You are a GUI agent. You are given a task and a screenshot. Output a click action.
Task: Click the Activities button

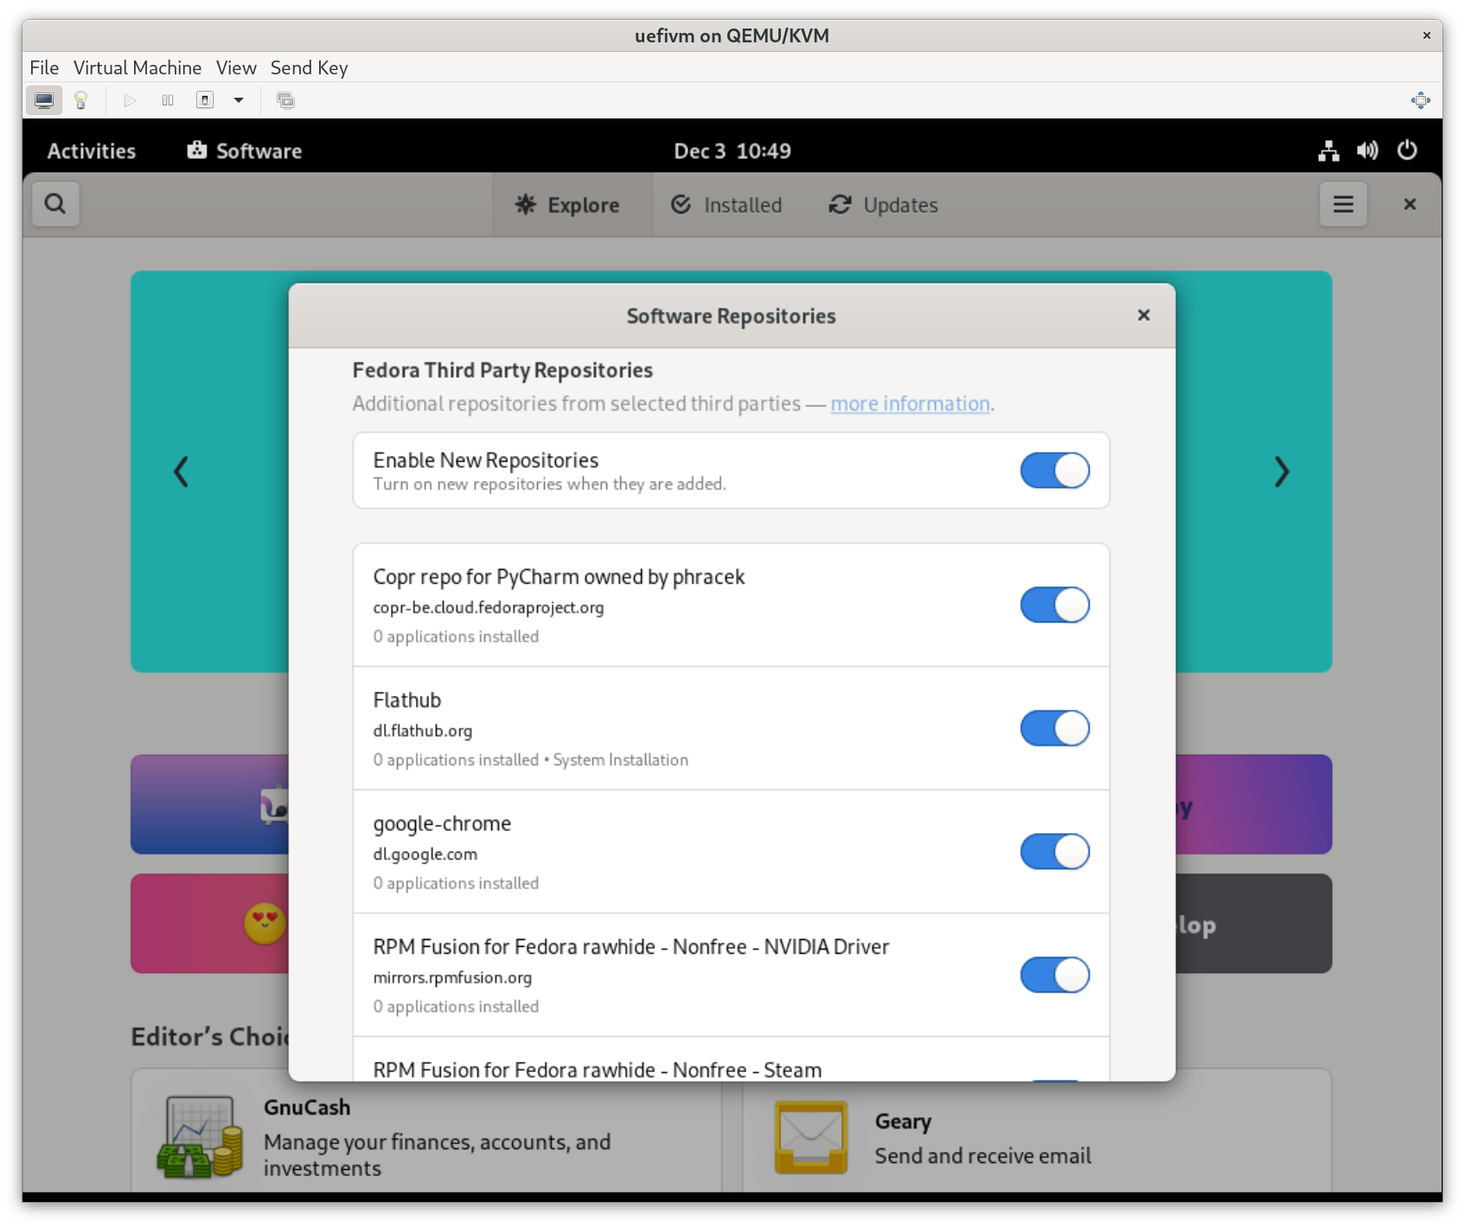92,150
